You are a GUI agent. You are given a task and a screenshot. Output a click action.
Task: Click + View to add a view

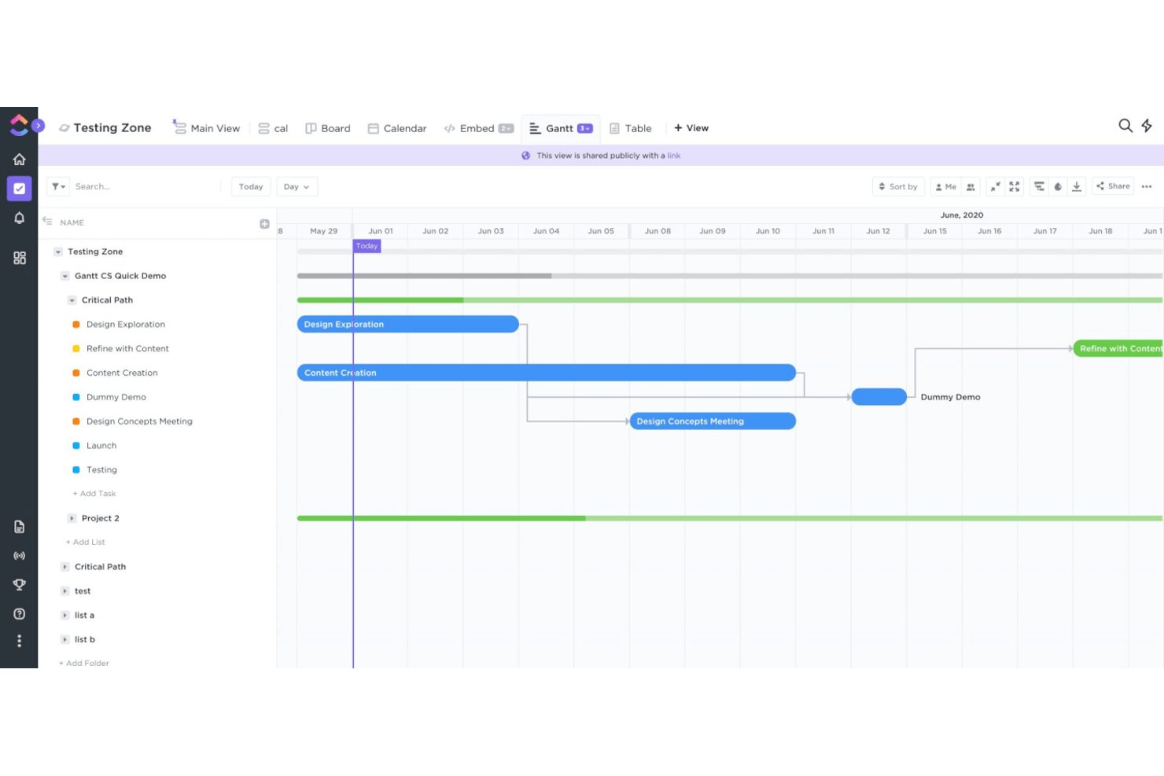tap(691, 128)
